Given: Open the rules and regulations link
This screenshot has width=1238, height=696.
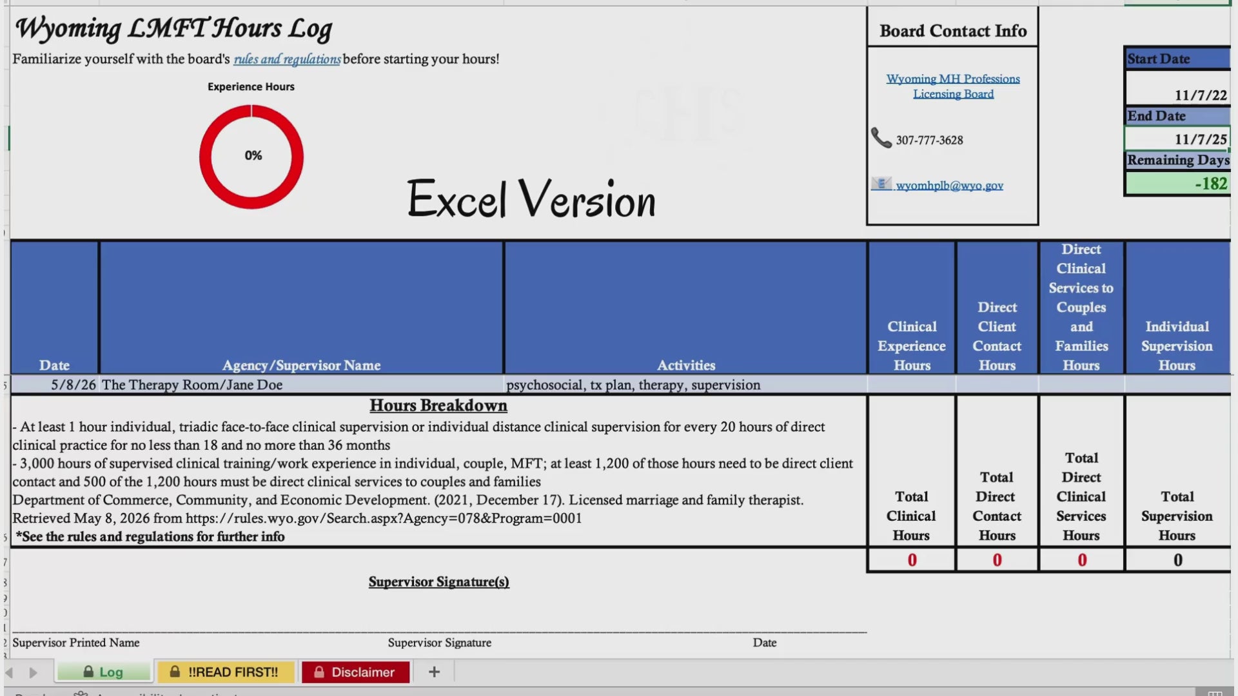Looking at the screenshot, I should [x=287, y=59].
